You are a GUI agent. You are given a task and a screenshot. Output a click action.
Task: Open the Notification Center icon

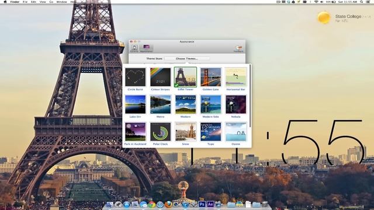[368, 2]
